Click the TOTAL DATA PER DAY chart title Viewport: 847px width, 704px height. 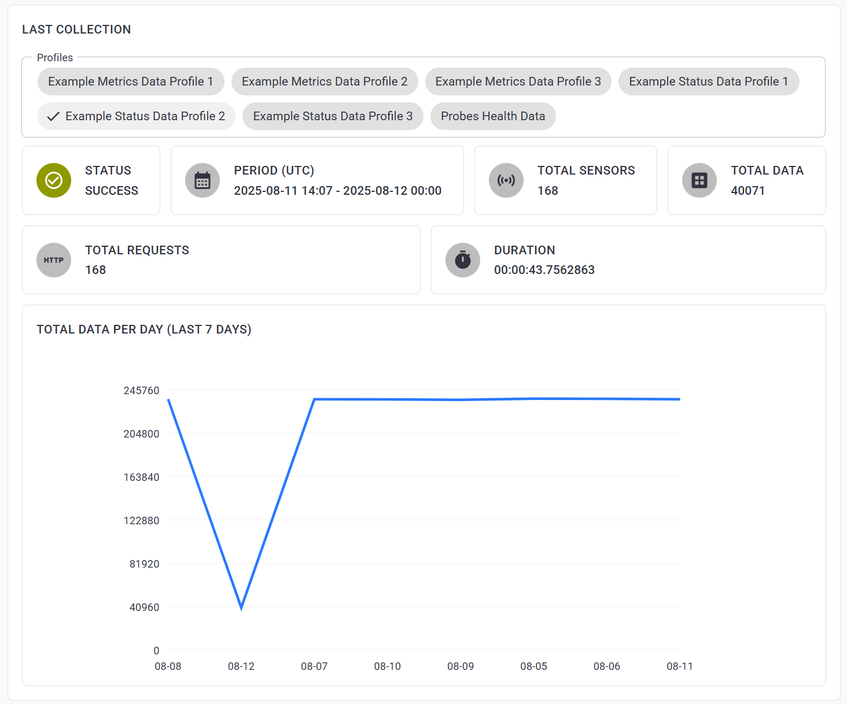(x=144, y=329)
